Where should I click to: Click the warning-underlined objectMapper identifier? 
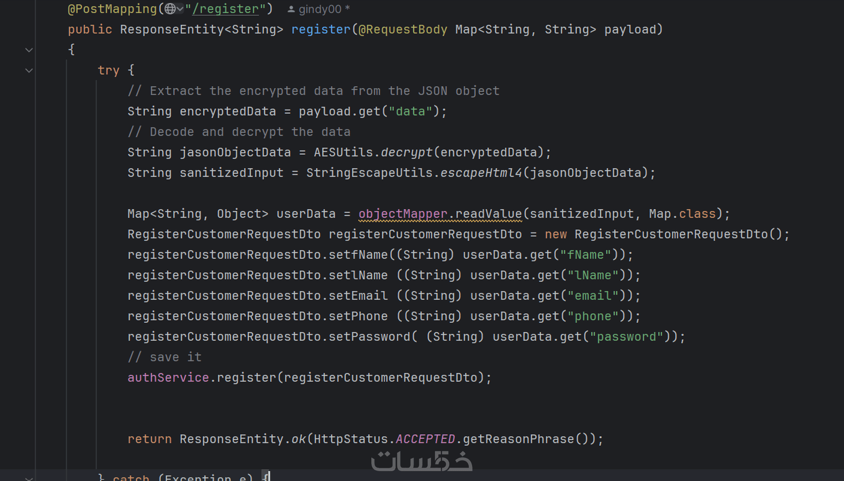point(403,214)
